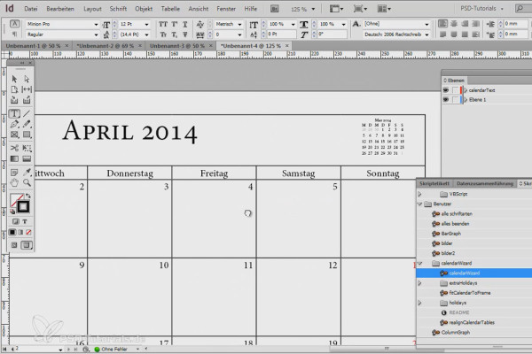
Task: Open the Fenster menu
Action: click(x=226, y=9)
